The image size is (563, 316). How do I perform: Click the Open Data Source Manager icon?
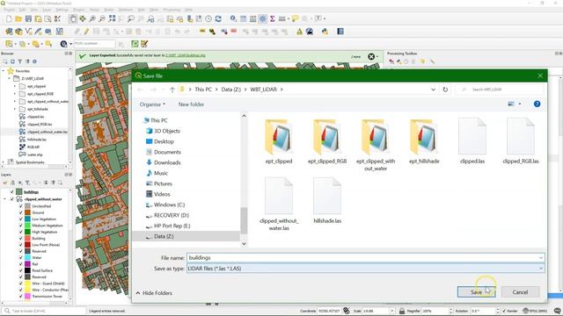(x=9, y=32)
